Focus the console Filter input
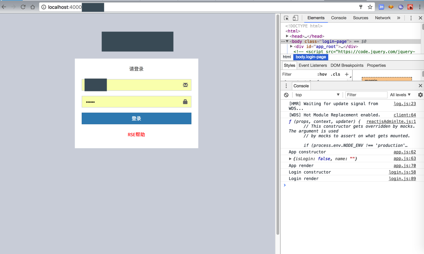This screenshot has height=254, width=424. pos(366,95)
